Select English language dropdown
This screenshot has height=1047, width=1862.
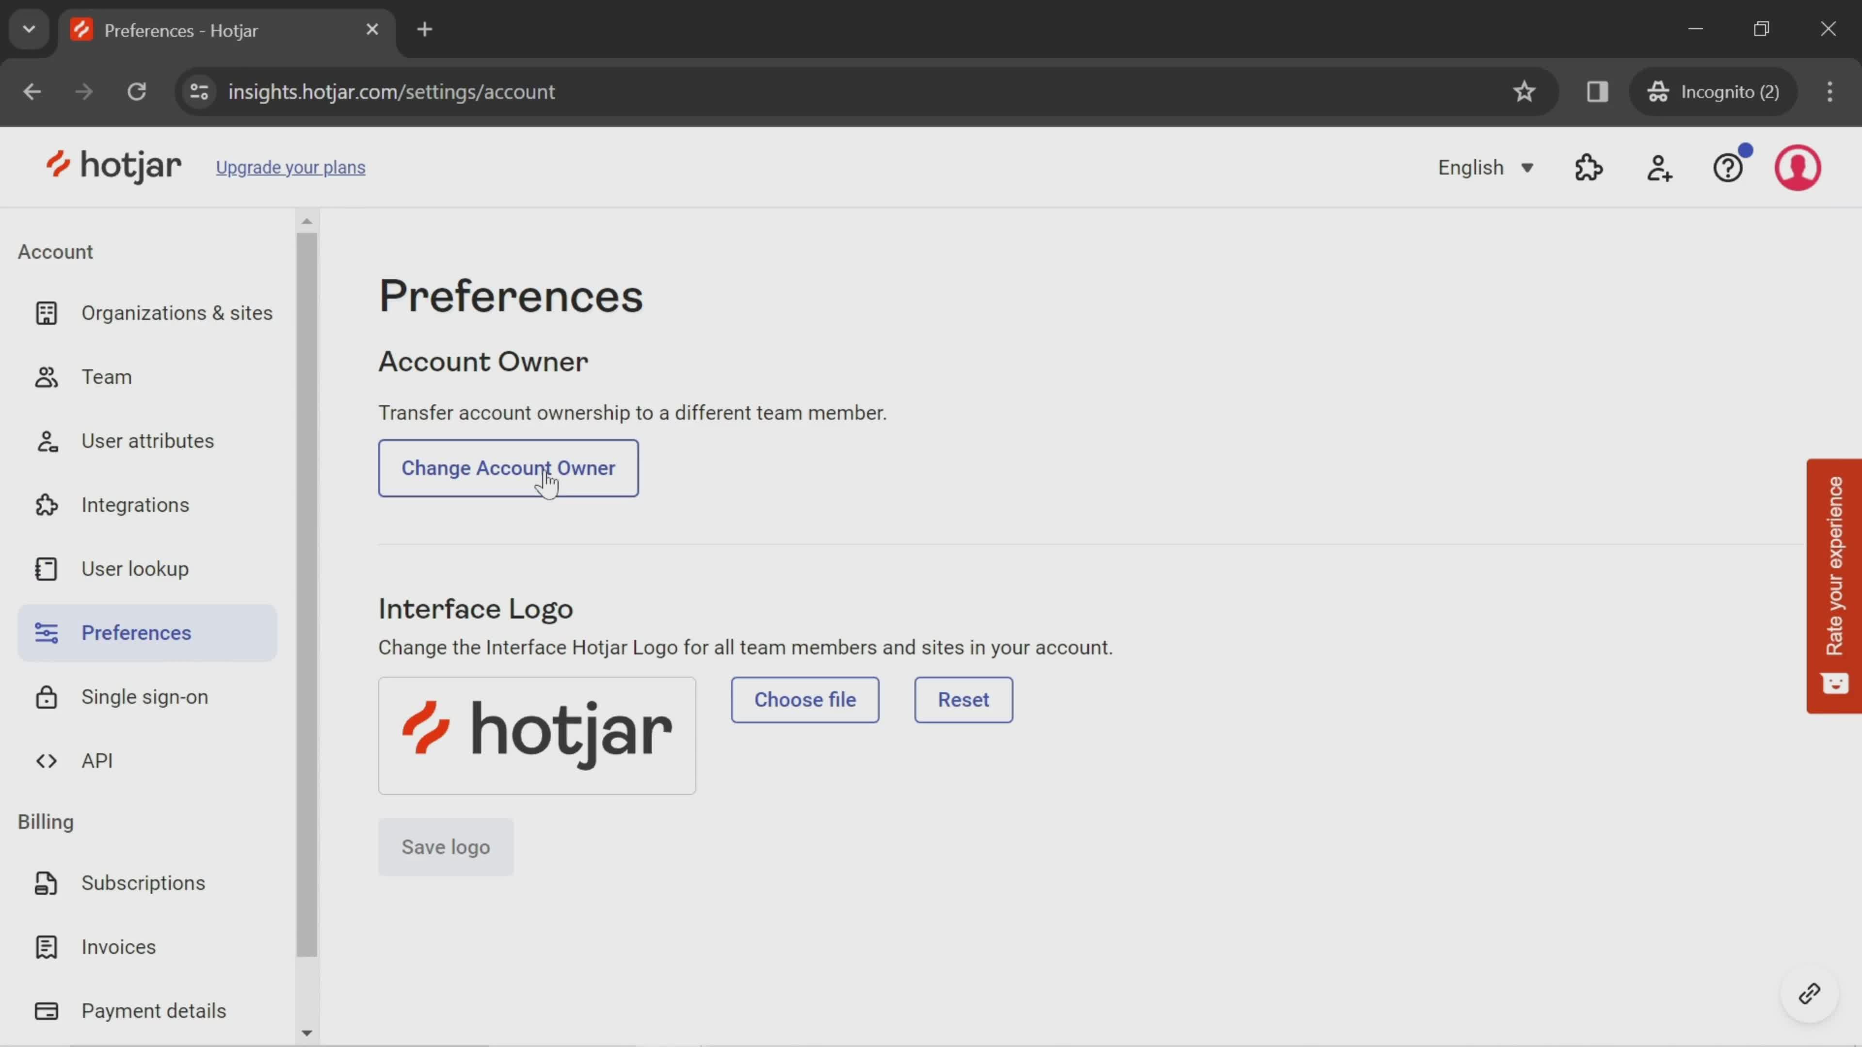click(1487, 167)
